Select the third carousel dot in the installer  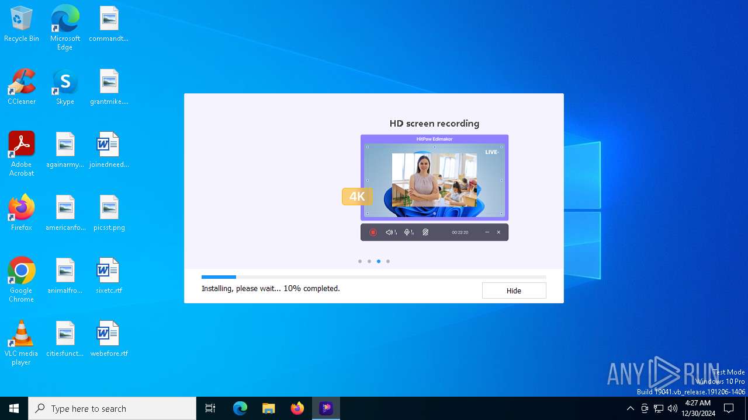tap(379, 261)
